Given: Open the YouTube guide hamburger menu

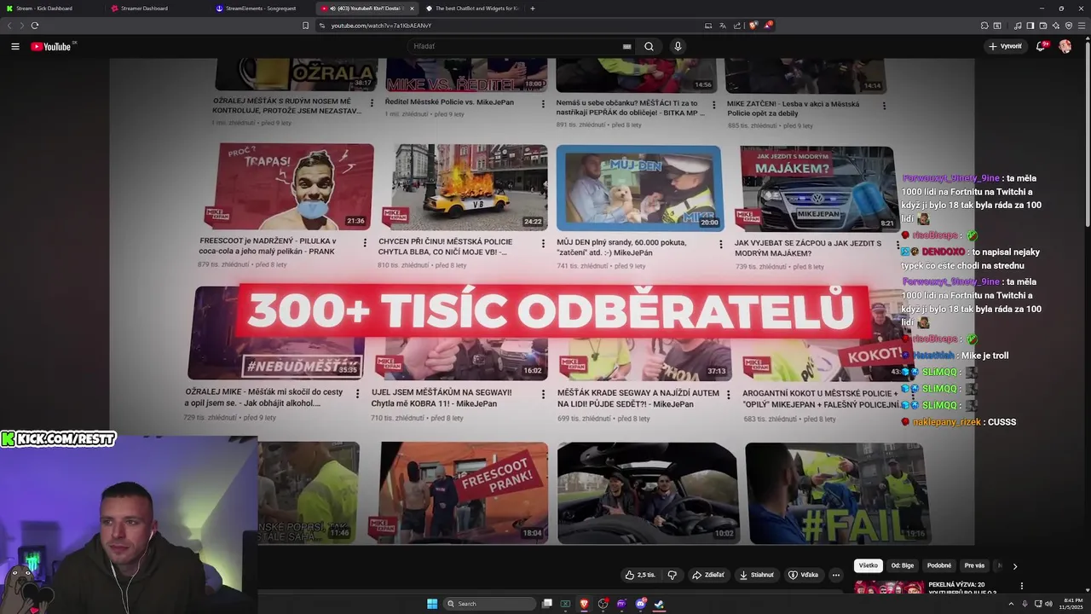Looking at the screenshot, I should click(x=15, y=46).
